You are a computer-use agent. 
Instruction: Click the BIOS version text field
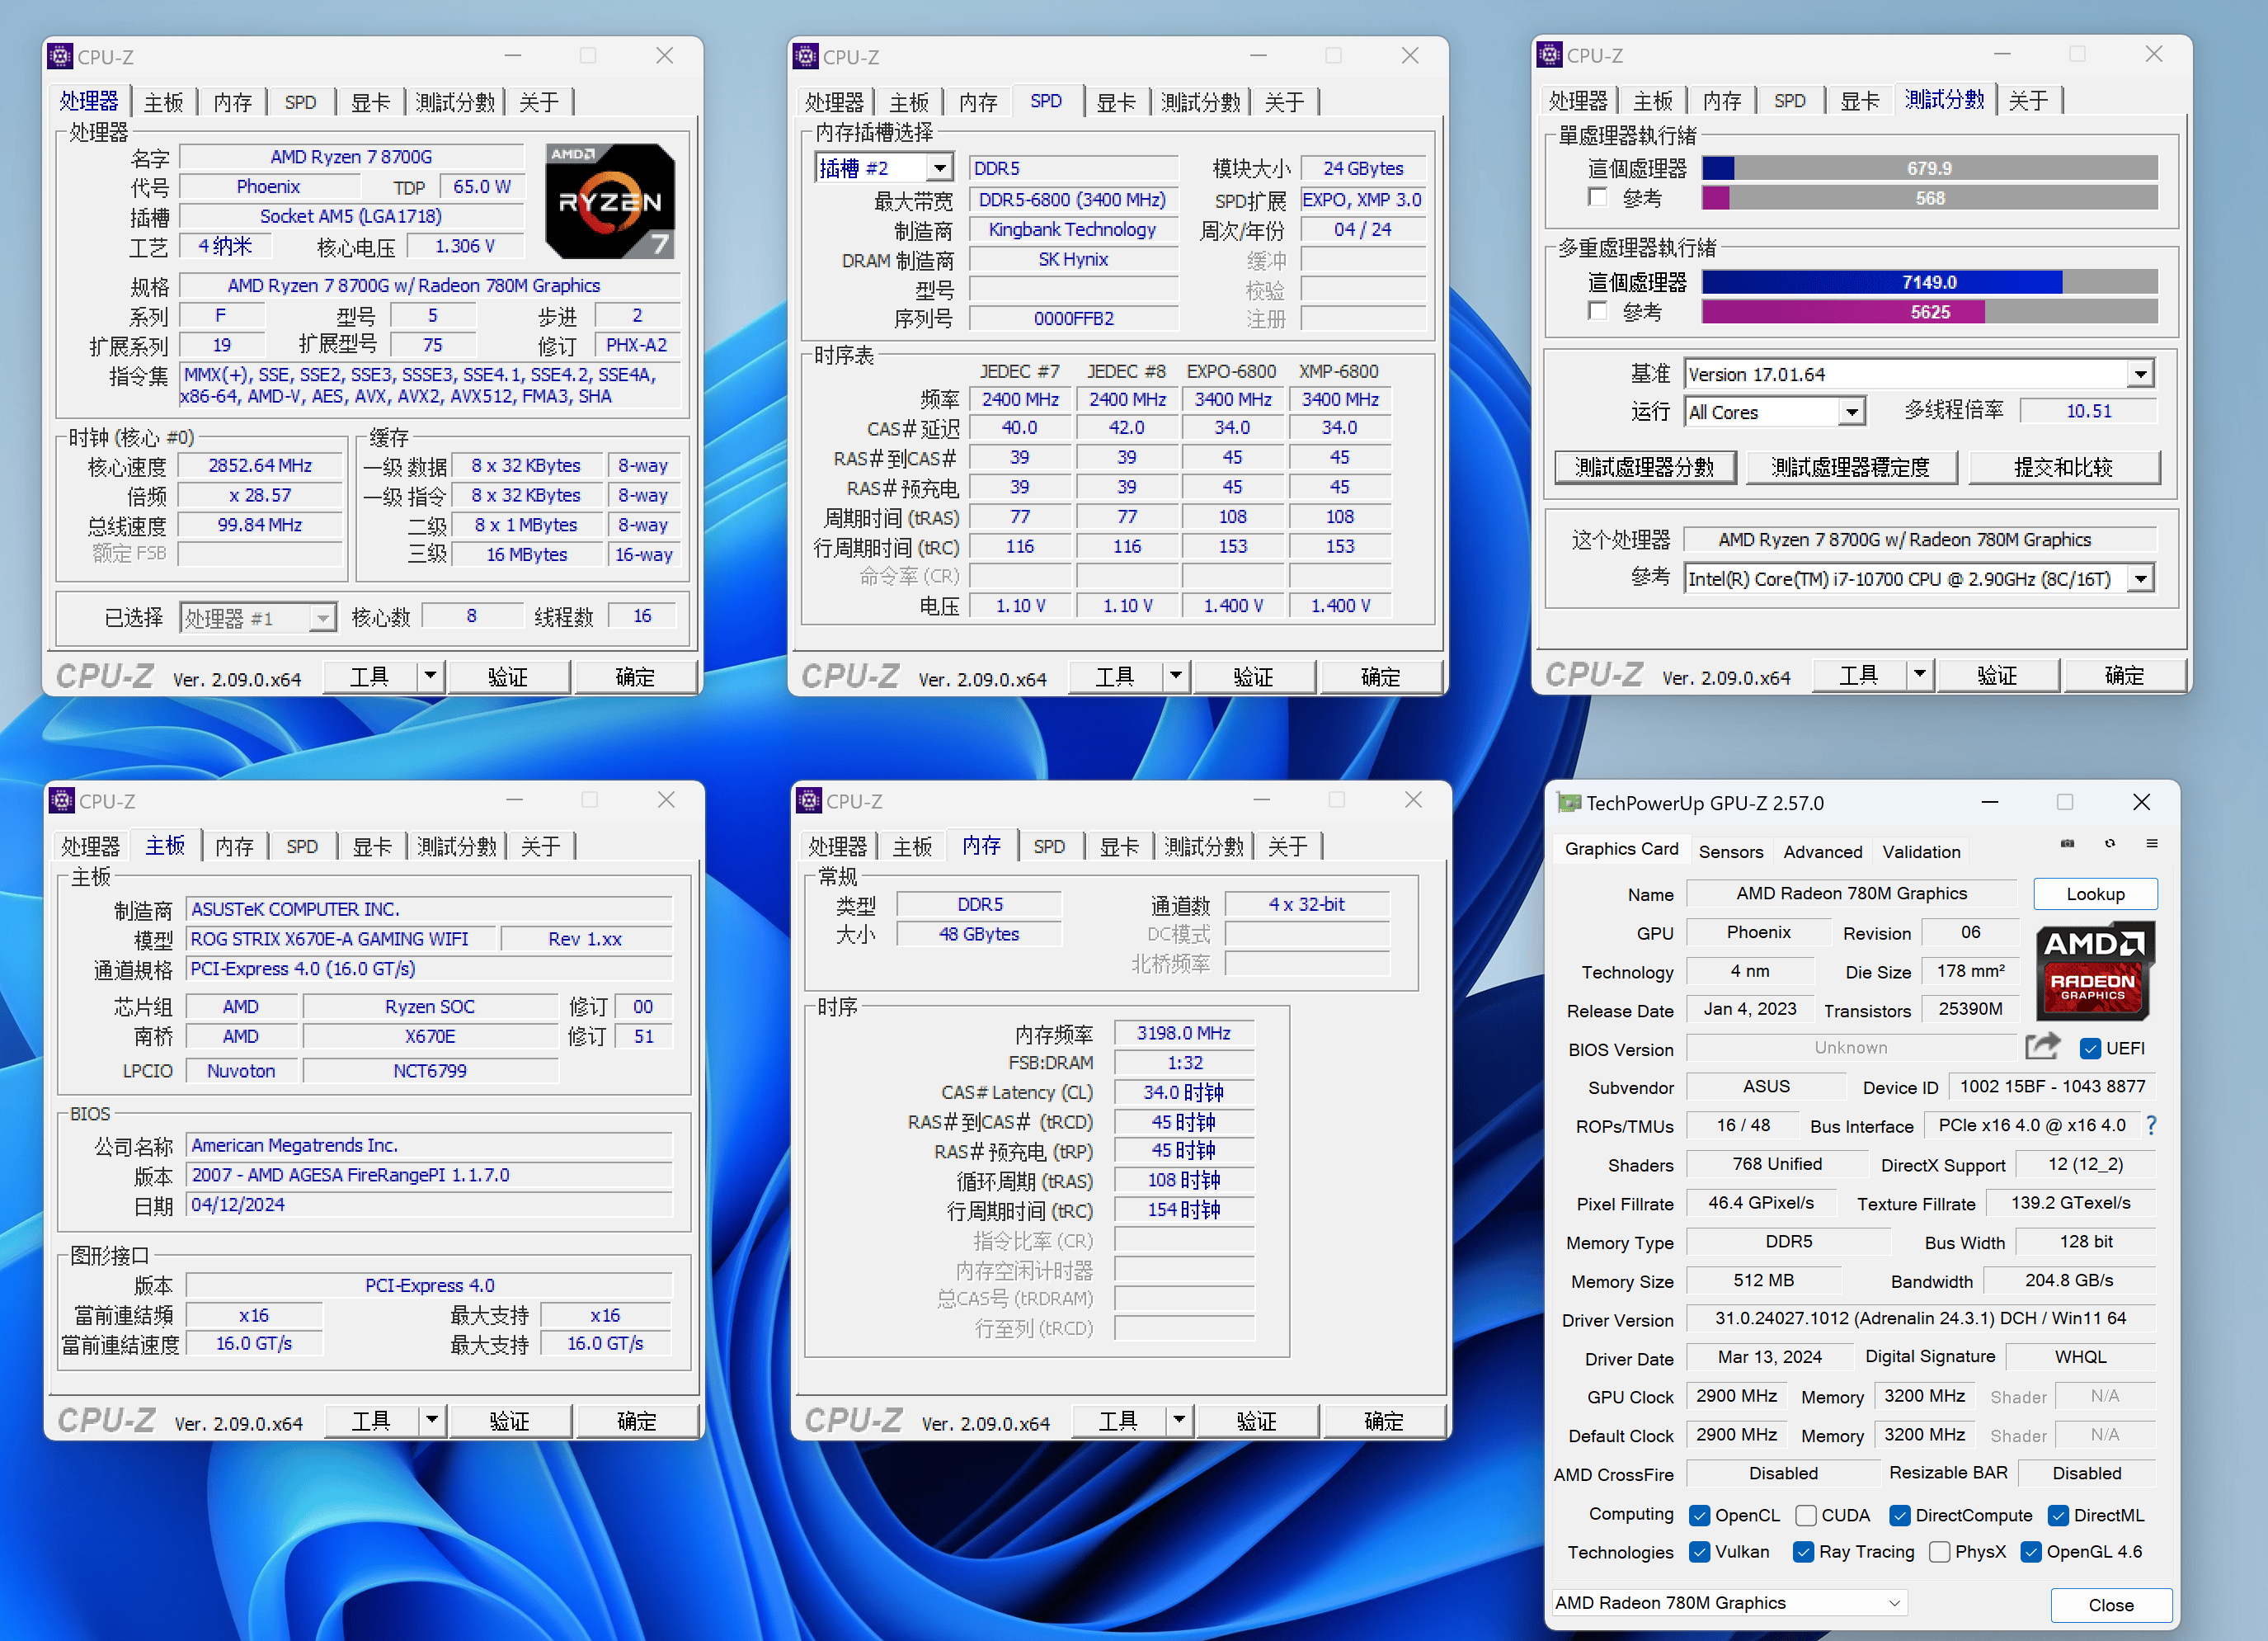[x=1850, y=1048]
